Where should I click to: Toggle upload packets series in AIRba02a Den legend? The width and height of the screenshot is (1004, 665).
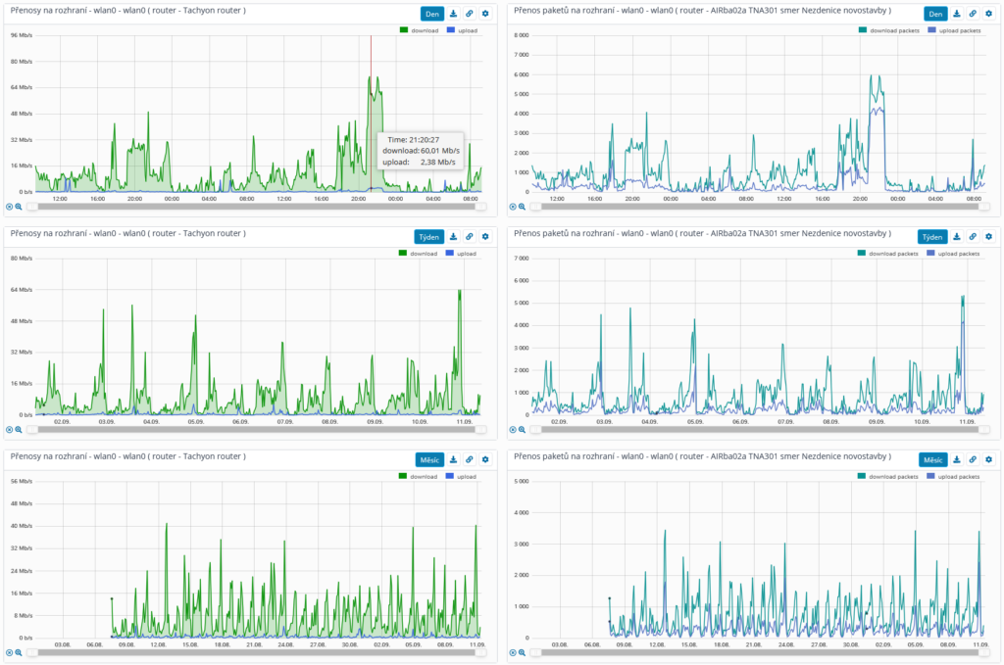[954, 30]
